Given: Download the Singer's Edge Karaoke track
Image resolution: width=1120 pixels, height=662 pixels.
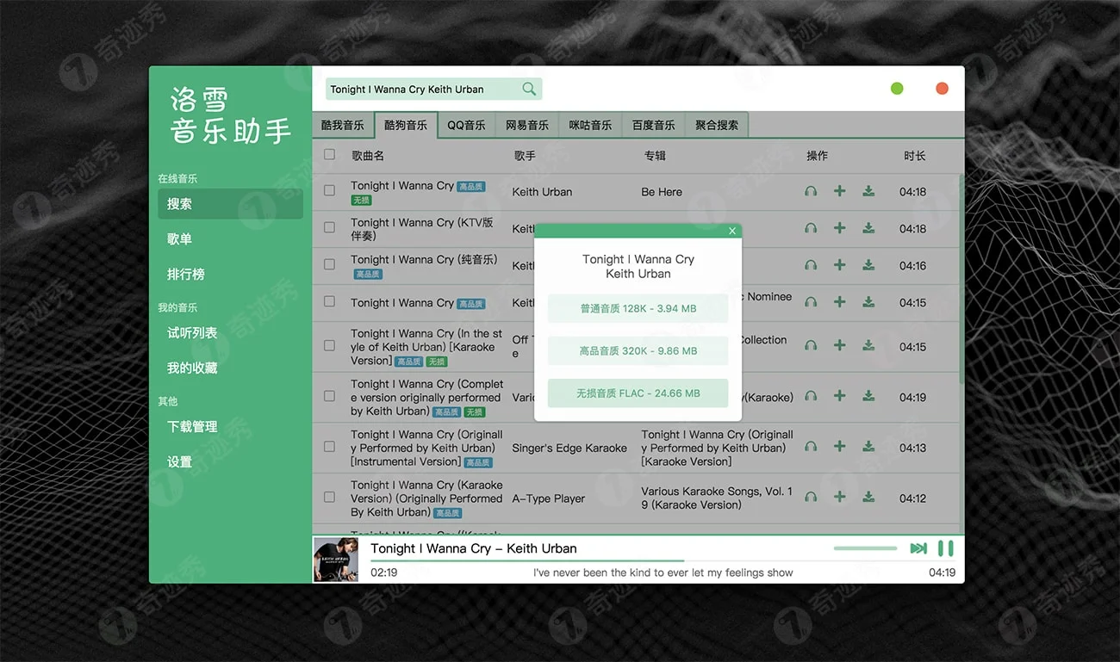Looking at the screenshot, I should click(868, 446).
